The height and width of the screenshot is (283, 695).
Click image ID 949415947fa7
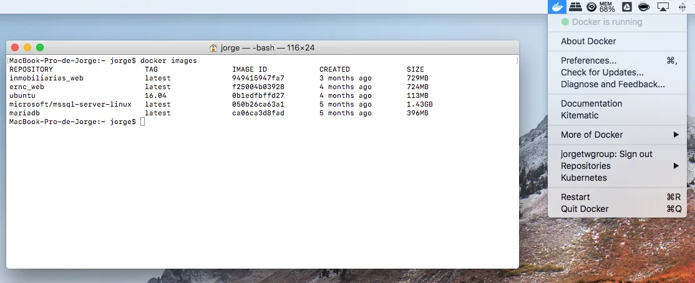tap(258, 78)
